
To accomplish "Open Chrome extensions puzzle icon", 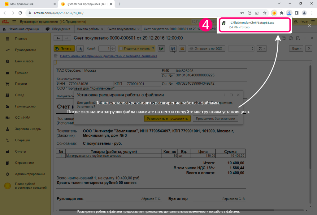I will (281, 13).
